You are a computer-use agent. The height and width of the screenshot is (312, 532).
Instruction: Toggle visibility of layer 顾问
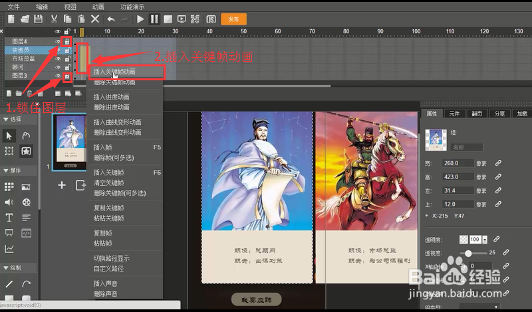(58, 67)
